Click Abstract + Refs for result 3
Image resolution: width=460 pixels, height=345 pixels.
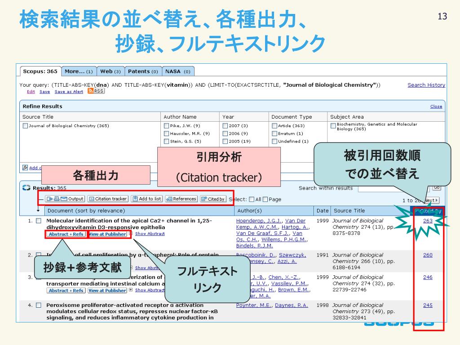[66, 291]
